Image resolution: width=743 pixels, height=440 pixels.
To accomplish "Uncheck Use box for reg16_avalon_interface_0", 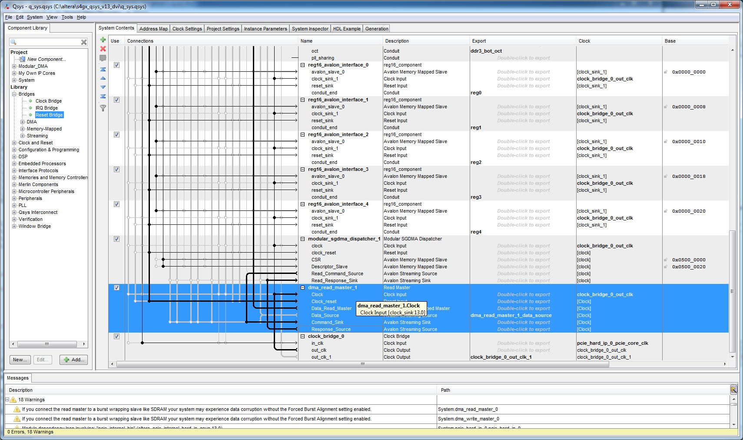I will (116, 65).
